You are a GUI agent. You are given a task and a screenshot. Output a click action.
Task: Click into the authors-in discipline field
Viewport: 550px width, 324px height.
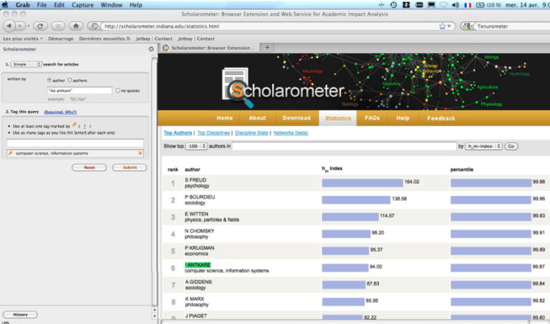click(x=344, y=147)
